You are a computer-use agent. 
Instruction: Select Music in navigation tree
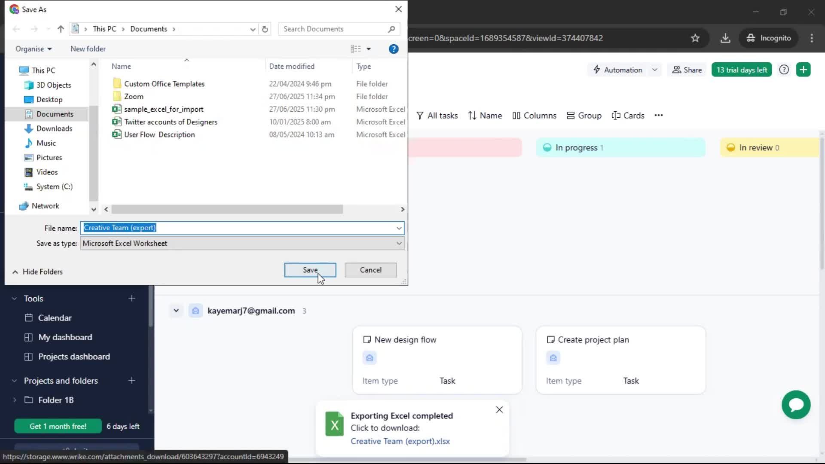point(46,143)
